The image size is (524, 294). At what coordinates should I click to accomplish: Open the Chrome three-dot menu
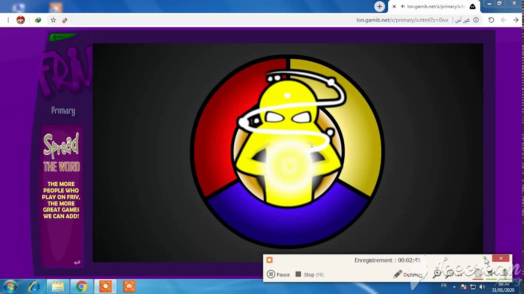tap(8, 20)
